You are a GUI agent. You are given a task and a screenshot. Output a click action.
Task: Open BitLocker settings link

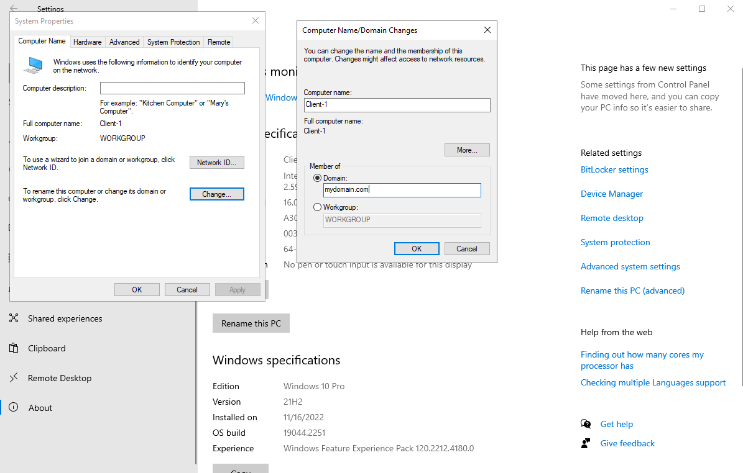tap(614, 170)
